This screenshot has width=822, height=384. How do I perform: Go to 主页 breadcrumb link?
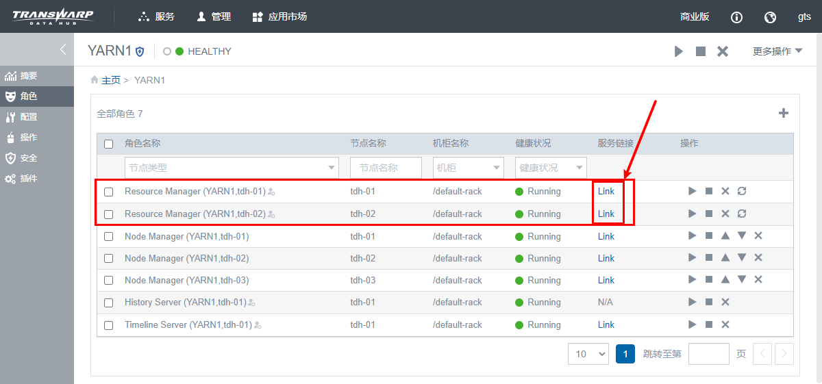(x=111, y=81)
